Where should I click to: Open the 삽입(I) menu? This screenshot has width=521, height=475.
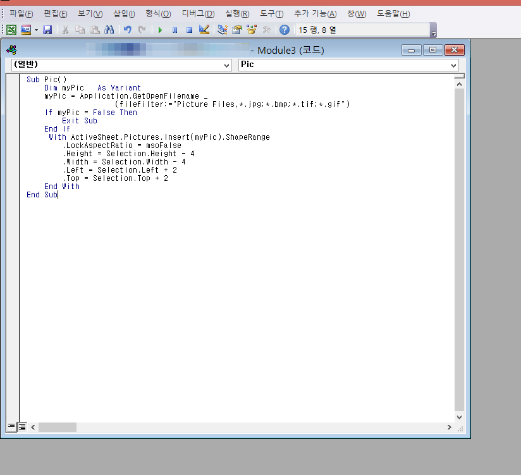124,14
